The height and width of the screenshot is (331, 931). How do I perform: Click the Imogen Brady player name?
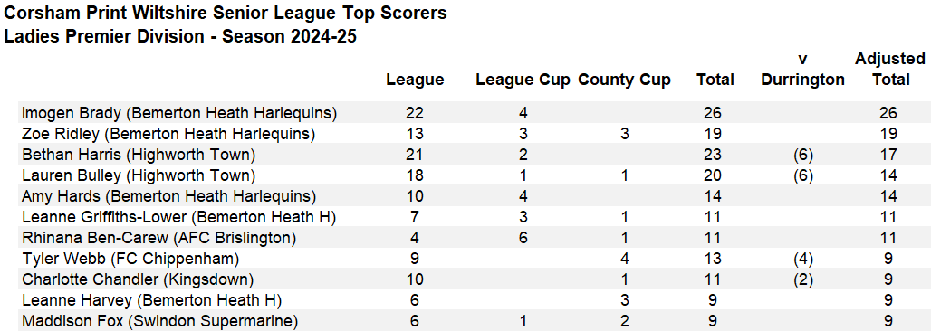tap(179, 113)
